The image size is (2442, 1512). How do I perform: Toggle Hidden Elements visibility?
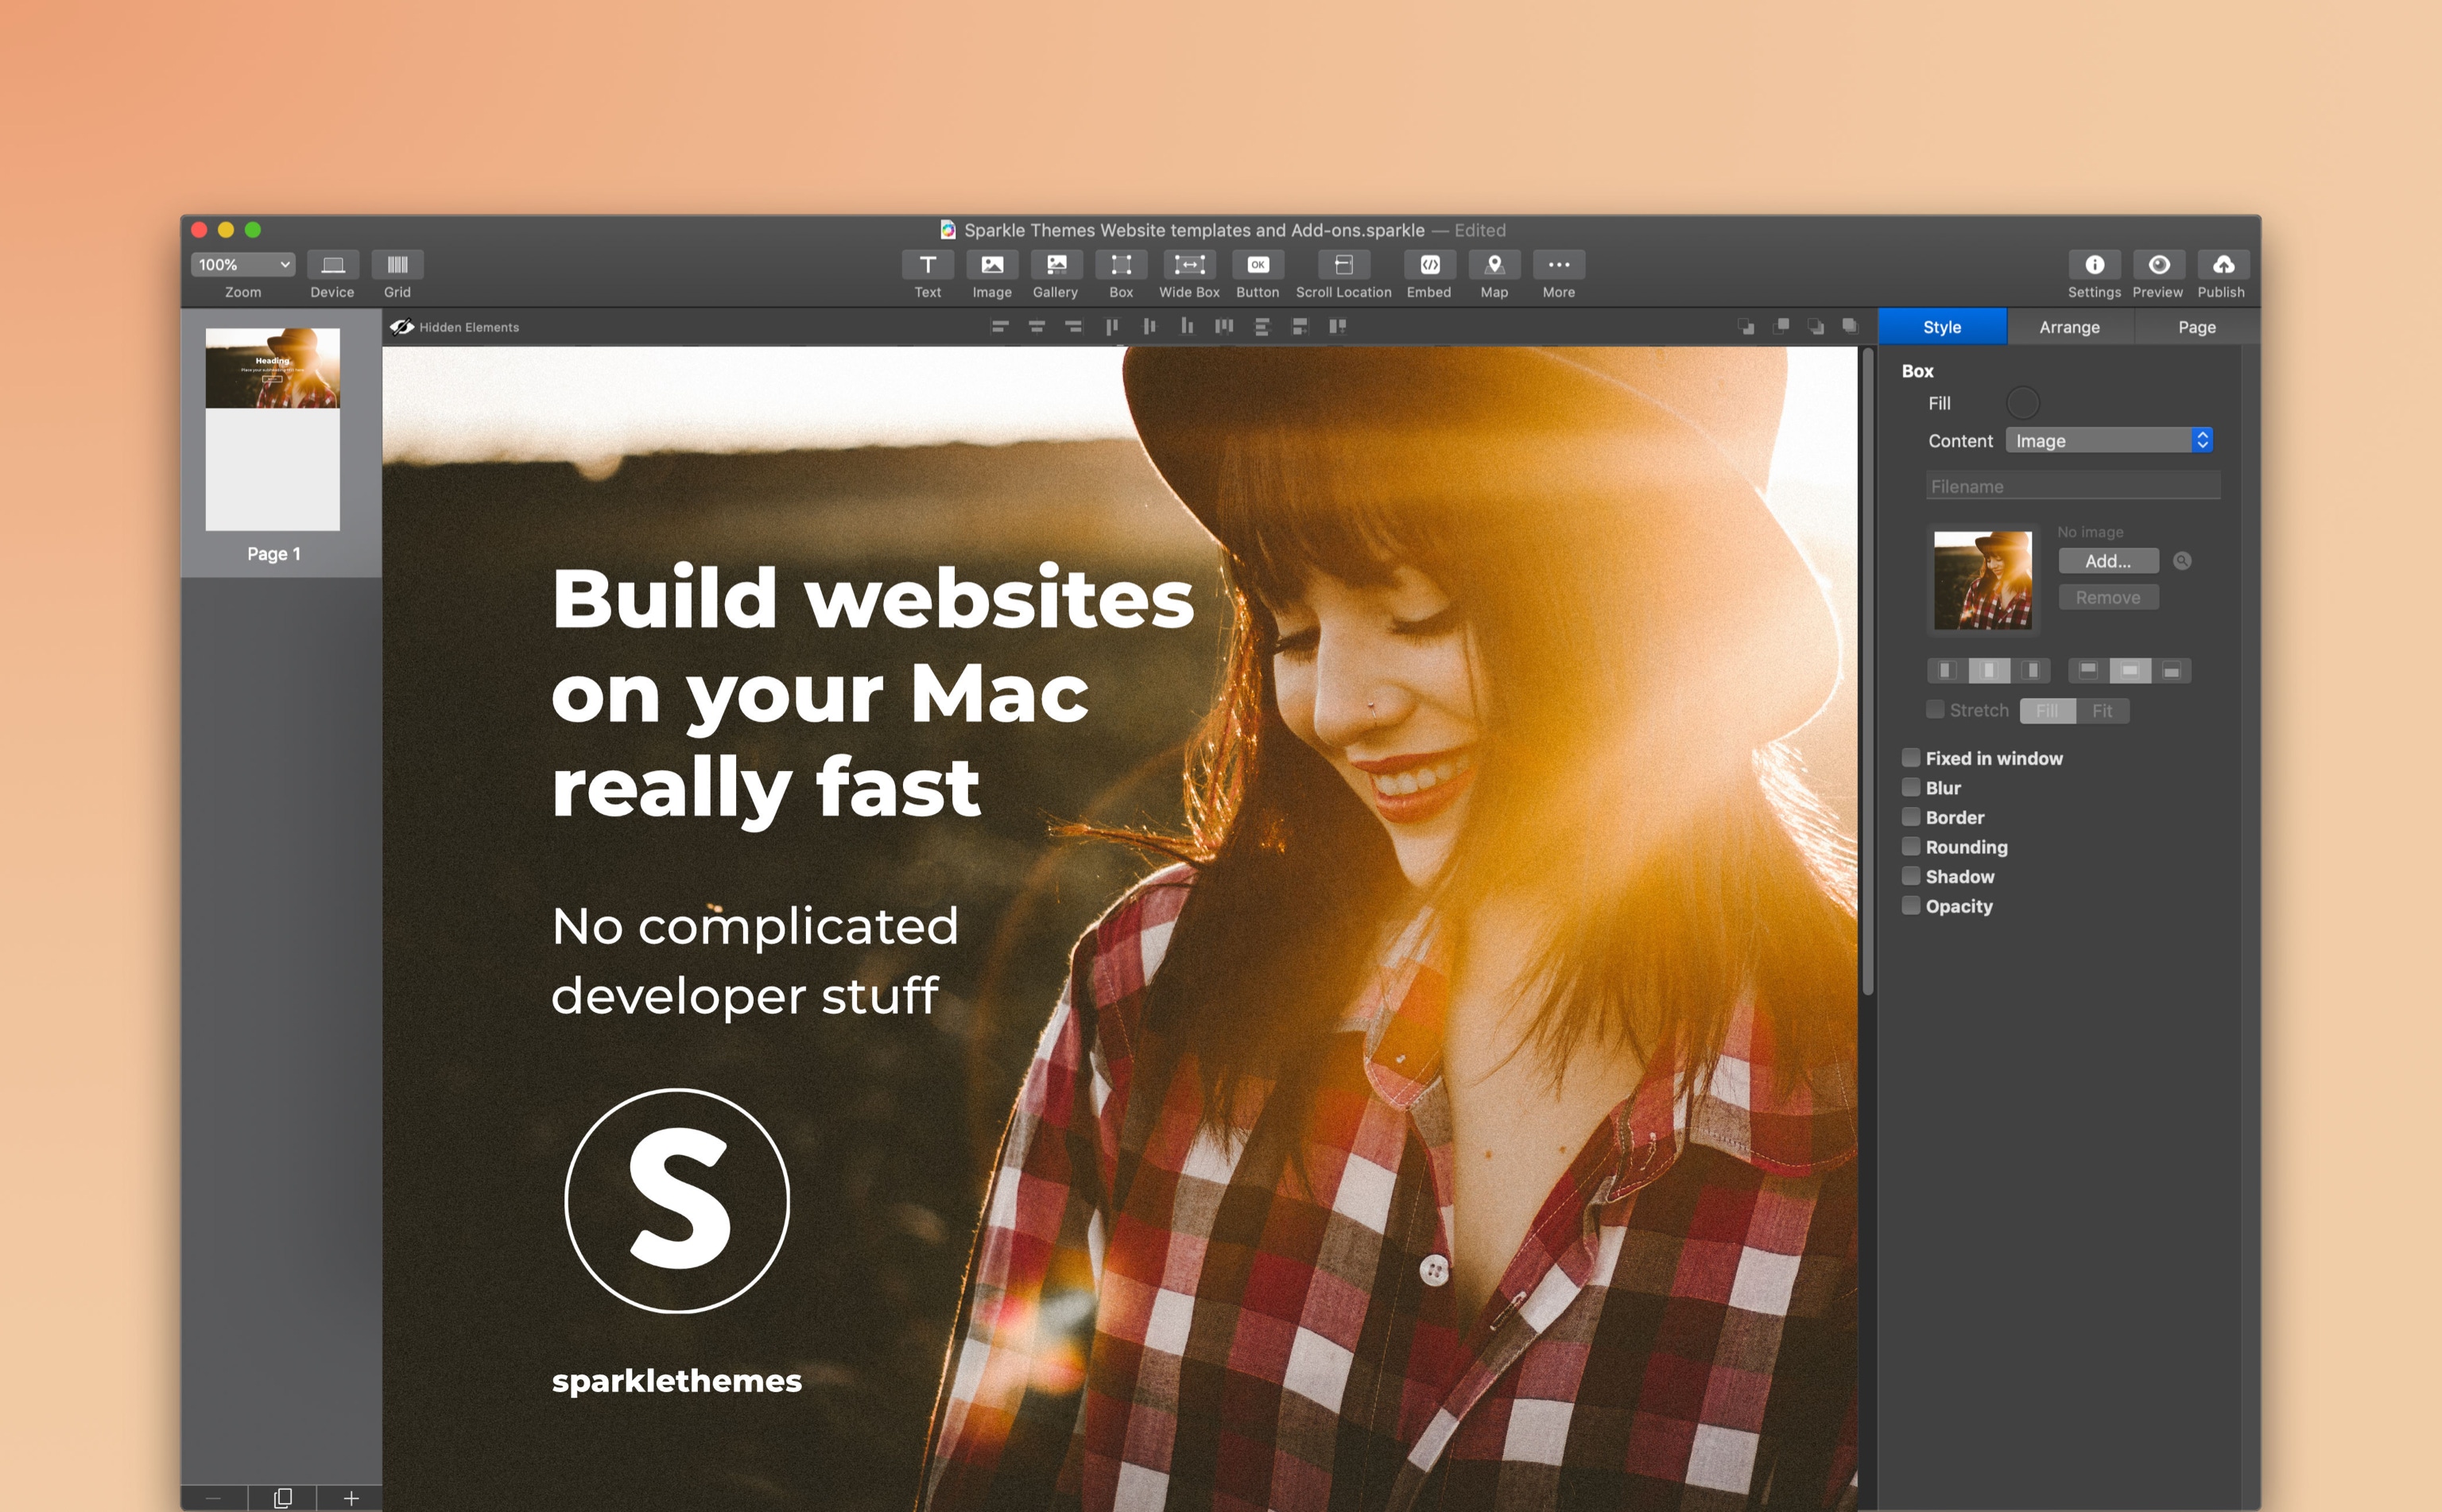pyautogui.click(x=455, y=327)
